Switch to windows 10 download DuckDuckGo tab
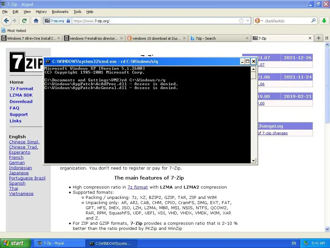 click(x=157, y=38)
